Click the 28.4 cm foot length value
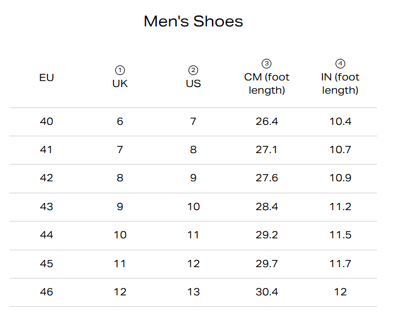This screenshot has height=314, width=398. (267, 207)
